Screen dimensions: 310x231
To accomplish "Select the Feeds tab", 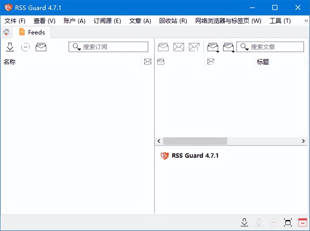I will [x=32, y=32].
